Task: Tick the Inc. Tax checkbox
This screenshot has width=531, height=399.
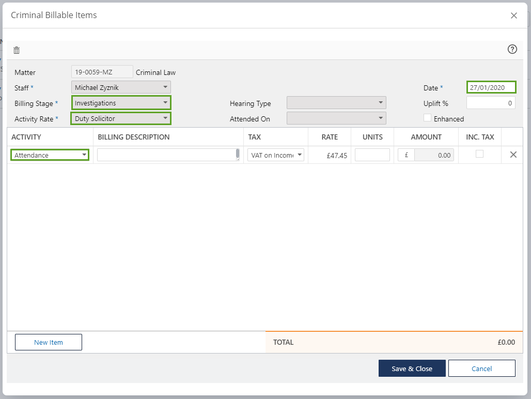Action: pyautogui.click(x=479, y=154)
